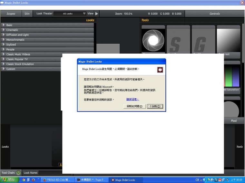Click the 開始 Start button
The image size is (245, 183).
tap(10, 180)
